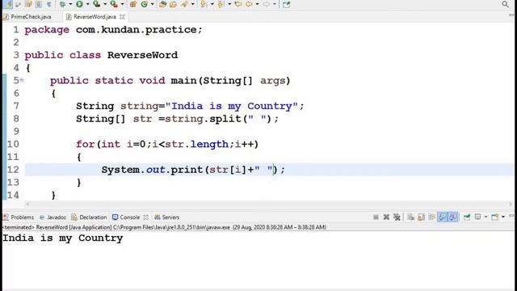Toggle the Block Selection Mode icon
This screenshot has height=291, width=517.
click(x=39, y=4)
